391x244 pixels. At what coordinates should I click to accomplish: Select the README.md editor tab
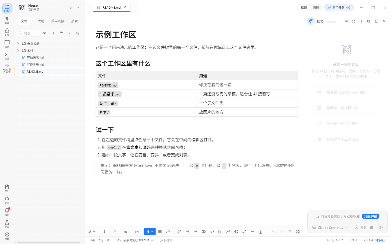(112, 8)
